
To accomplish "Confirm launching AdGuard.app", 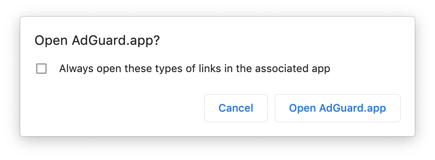I will (337, 108).
